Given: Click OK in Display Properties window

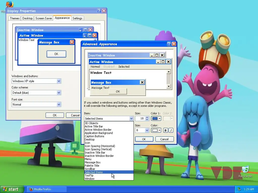Looking at the screenshot, I should tap(55, 115).
